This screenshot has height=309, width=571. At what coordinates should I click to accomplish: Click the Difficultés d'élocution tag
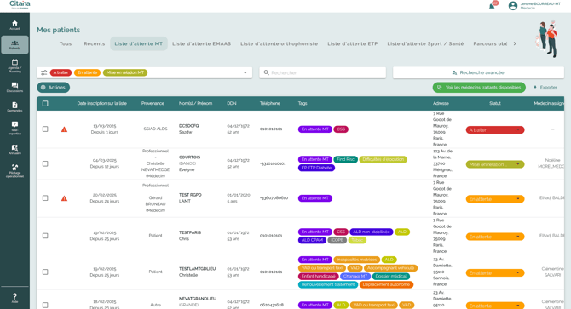point(384,159)
